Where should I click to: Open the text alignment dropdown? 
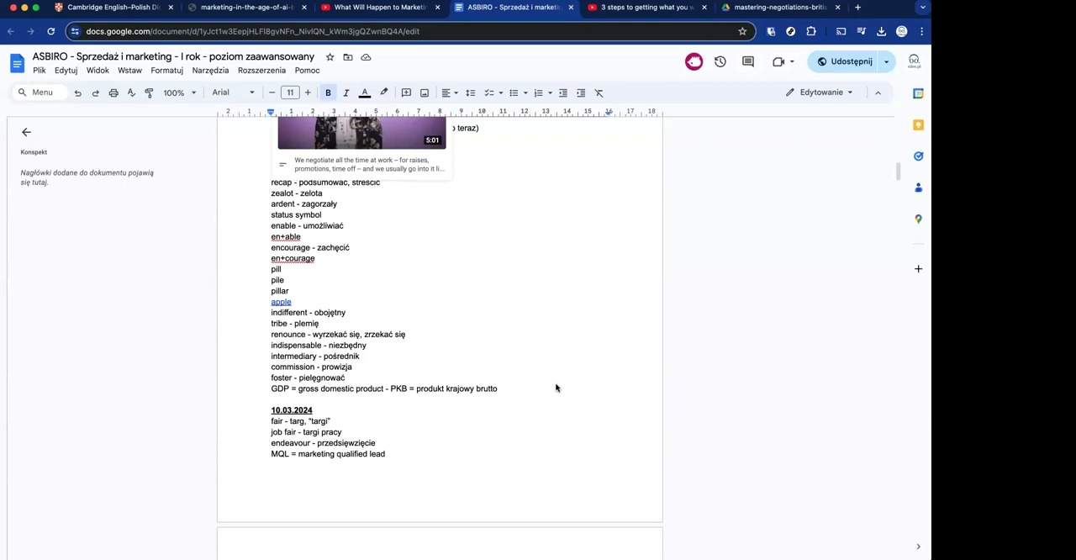pyautogui.click(x=450, y=92)
